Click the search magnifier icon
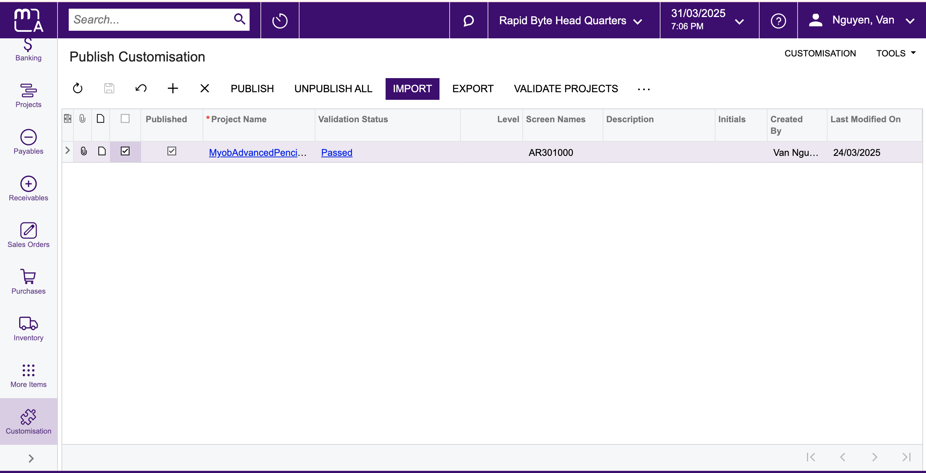926x473 pixels. pos(239,19)
